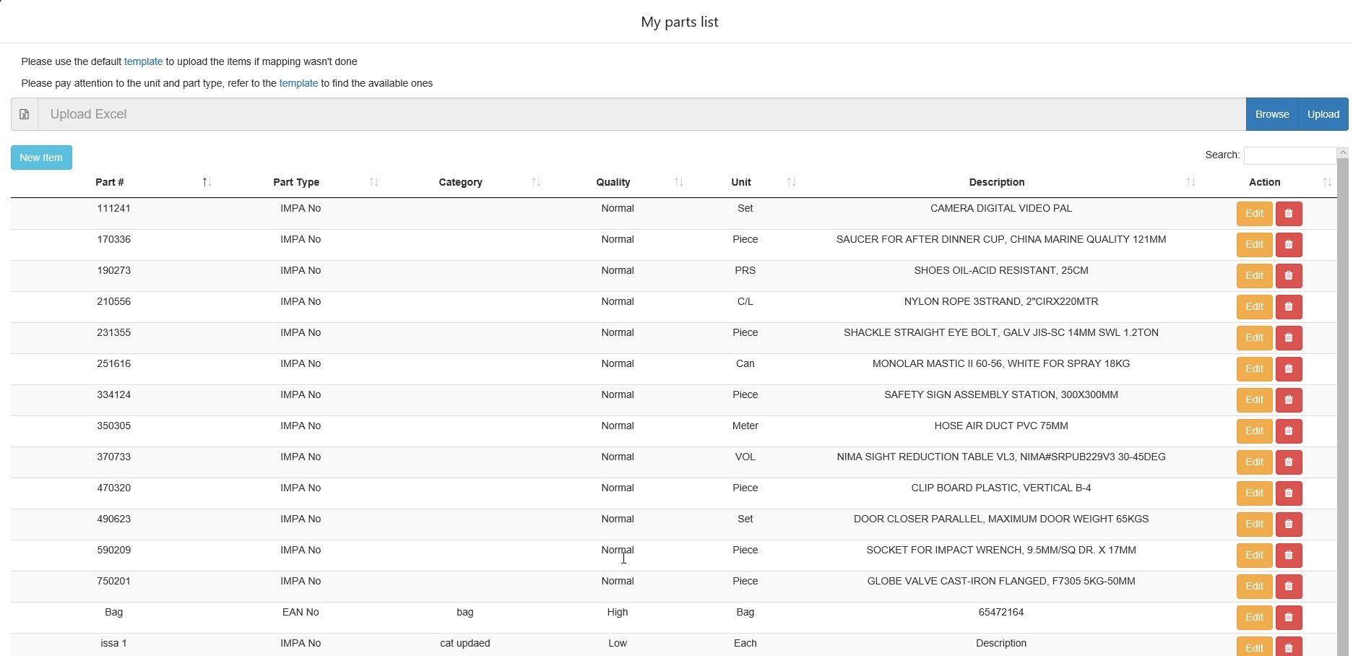
Task: Click the vertical scrollbar up arrow
Action: pyautogui.click(x=1343, y=152)
